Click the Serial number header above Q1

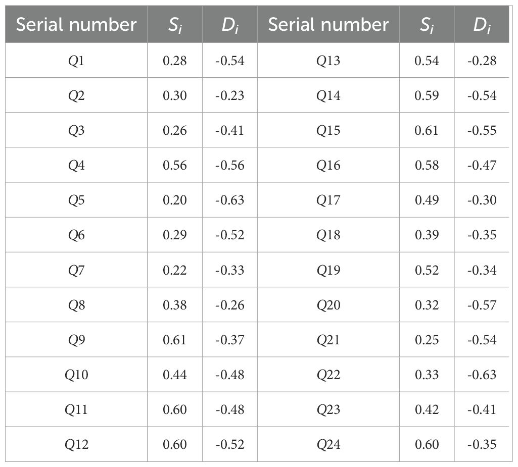[76, 24]
